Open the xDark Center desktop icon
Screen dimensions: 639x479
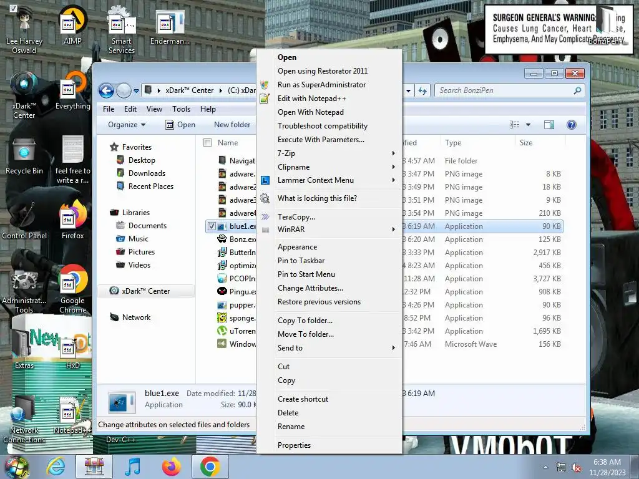[24, 95]
